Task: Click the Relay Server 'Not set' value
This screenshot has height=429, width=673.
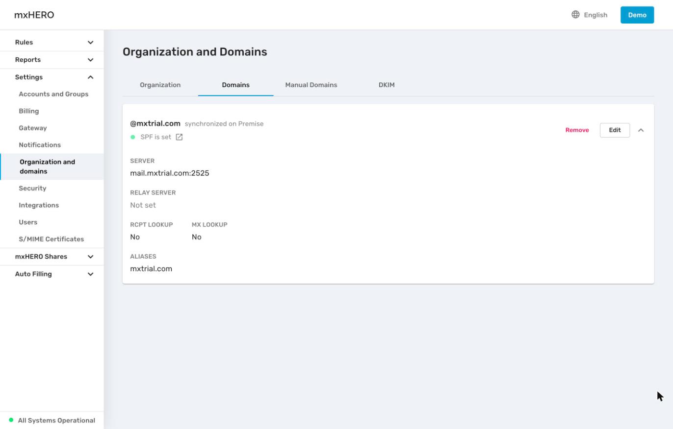Action: (x=143, y=205)
